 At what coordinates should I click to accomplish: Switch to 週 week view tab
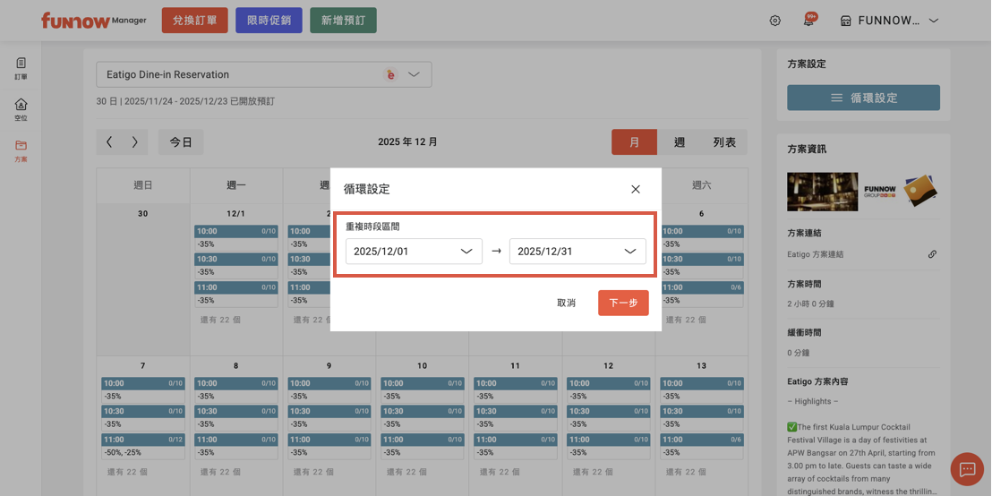[x=680, y=142]
